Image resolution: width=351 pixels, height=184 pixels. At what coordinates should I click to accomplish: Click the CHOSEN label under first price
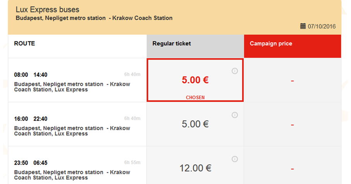coord(195,97)
